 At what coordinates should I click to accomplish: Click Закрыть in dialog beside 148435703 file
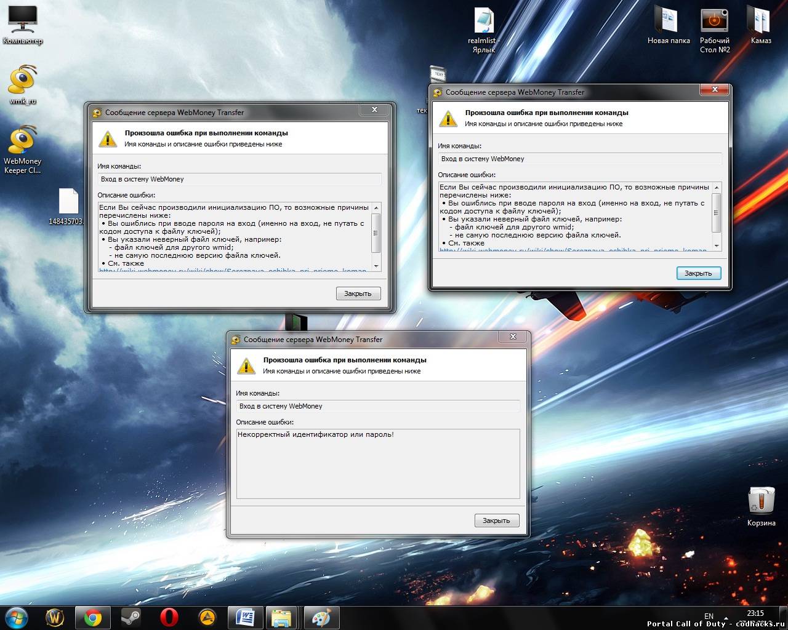358,293
